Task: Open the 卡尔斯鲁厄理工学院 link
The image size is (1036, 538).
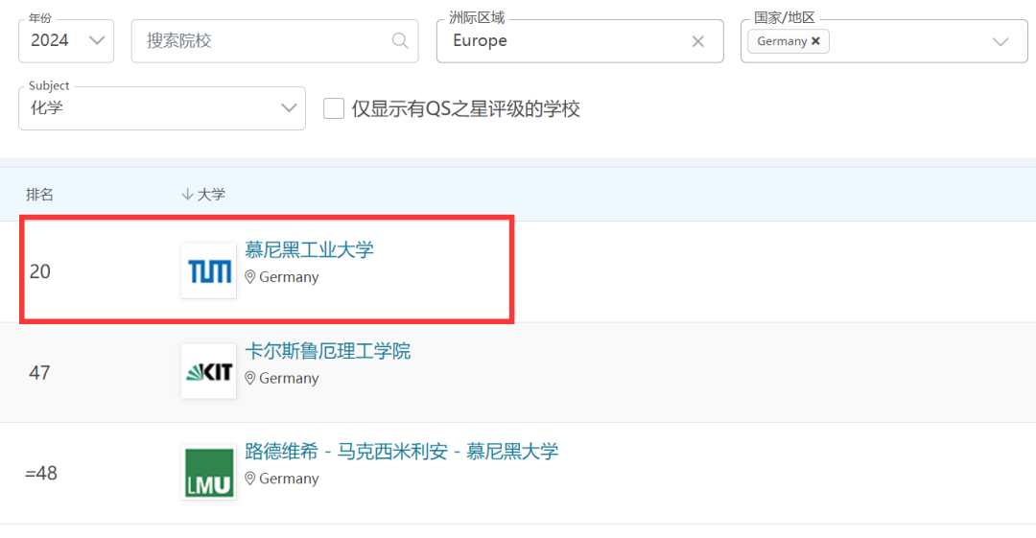Action: (328, 351)
